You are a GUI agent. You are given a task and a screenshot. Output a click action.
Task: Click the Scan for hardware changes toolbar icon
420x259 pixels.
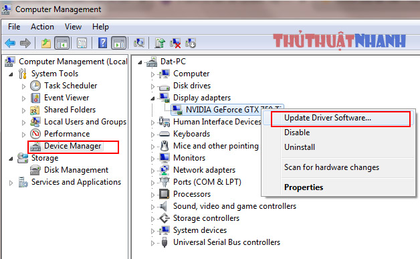click(139, 43)
